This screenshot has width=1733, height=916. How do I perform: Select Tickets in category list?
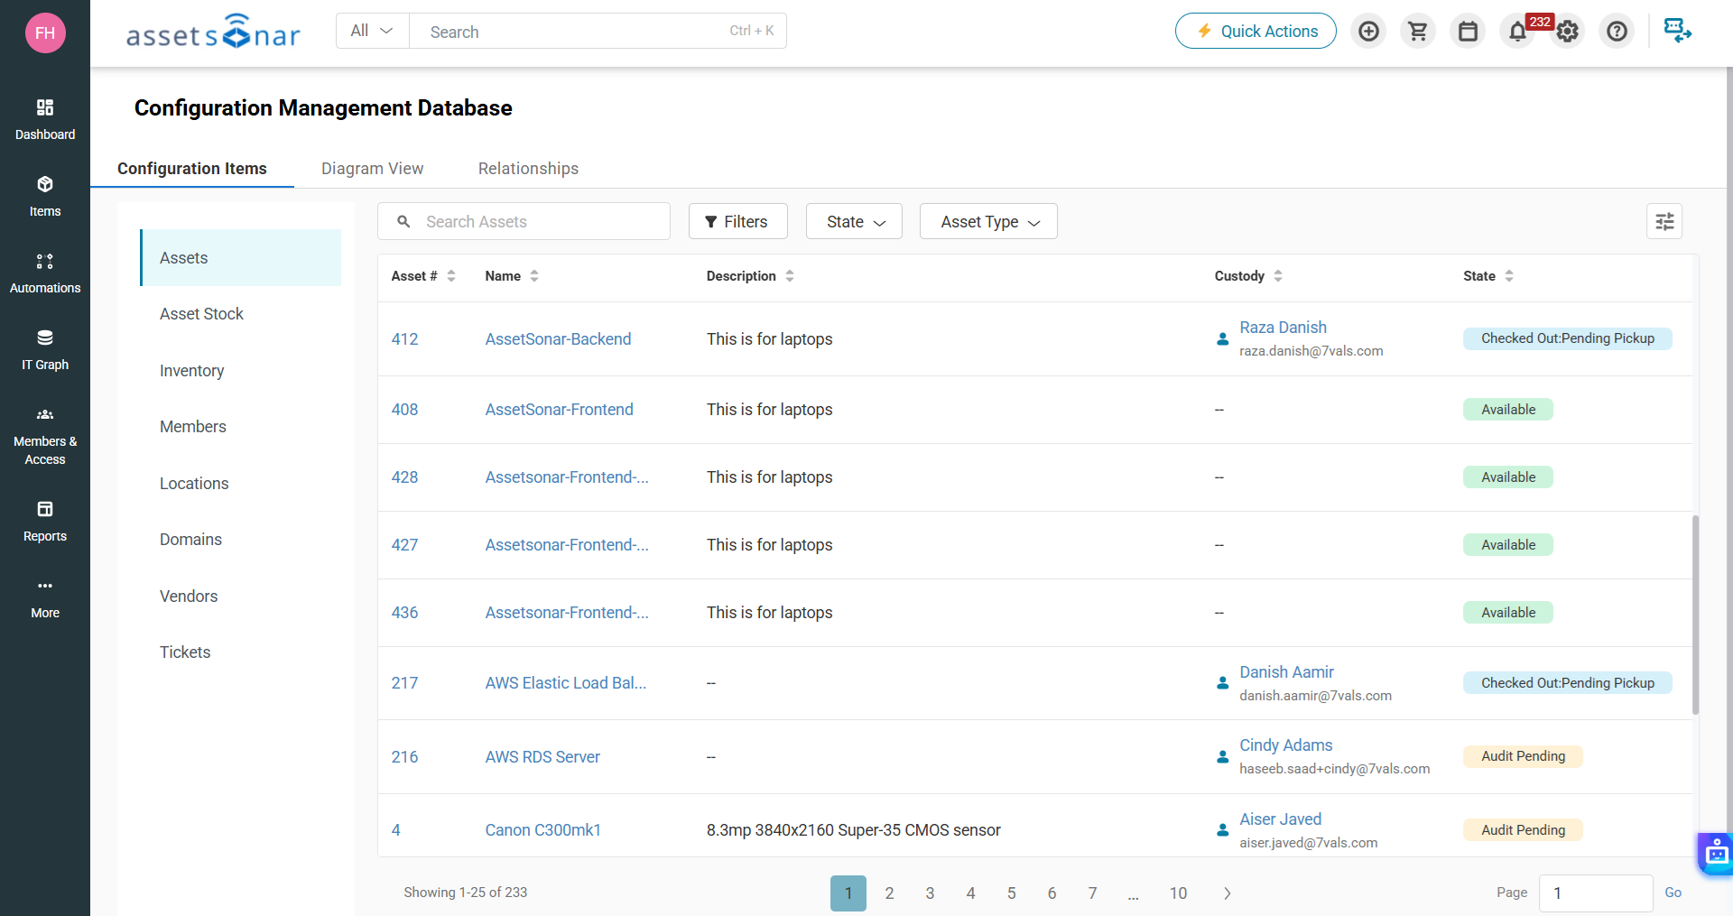coord(241,652)
